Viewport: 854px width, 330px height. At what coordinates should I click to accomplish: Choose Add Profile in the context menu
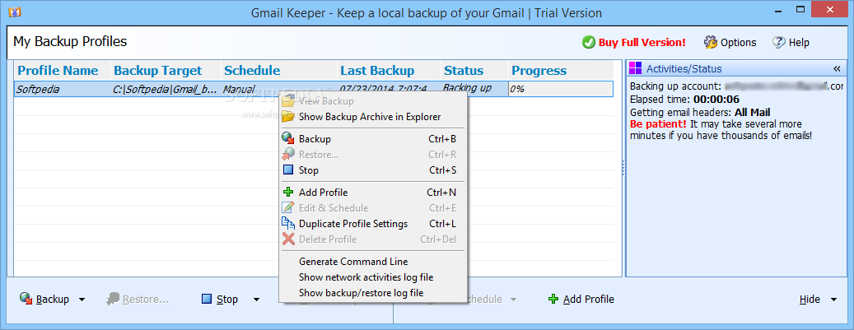click(x=372, y=193)
